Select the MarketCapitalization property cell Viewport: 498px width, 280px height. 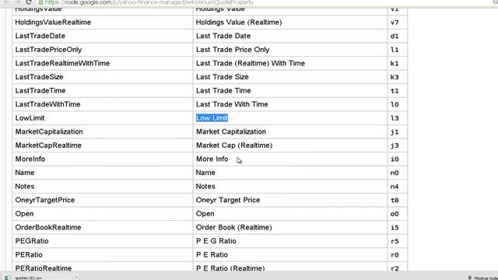[103, 131]
